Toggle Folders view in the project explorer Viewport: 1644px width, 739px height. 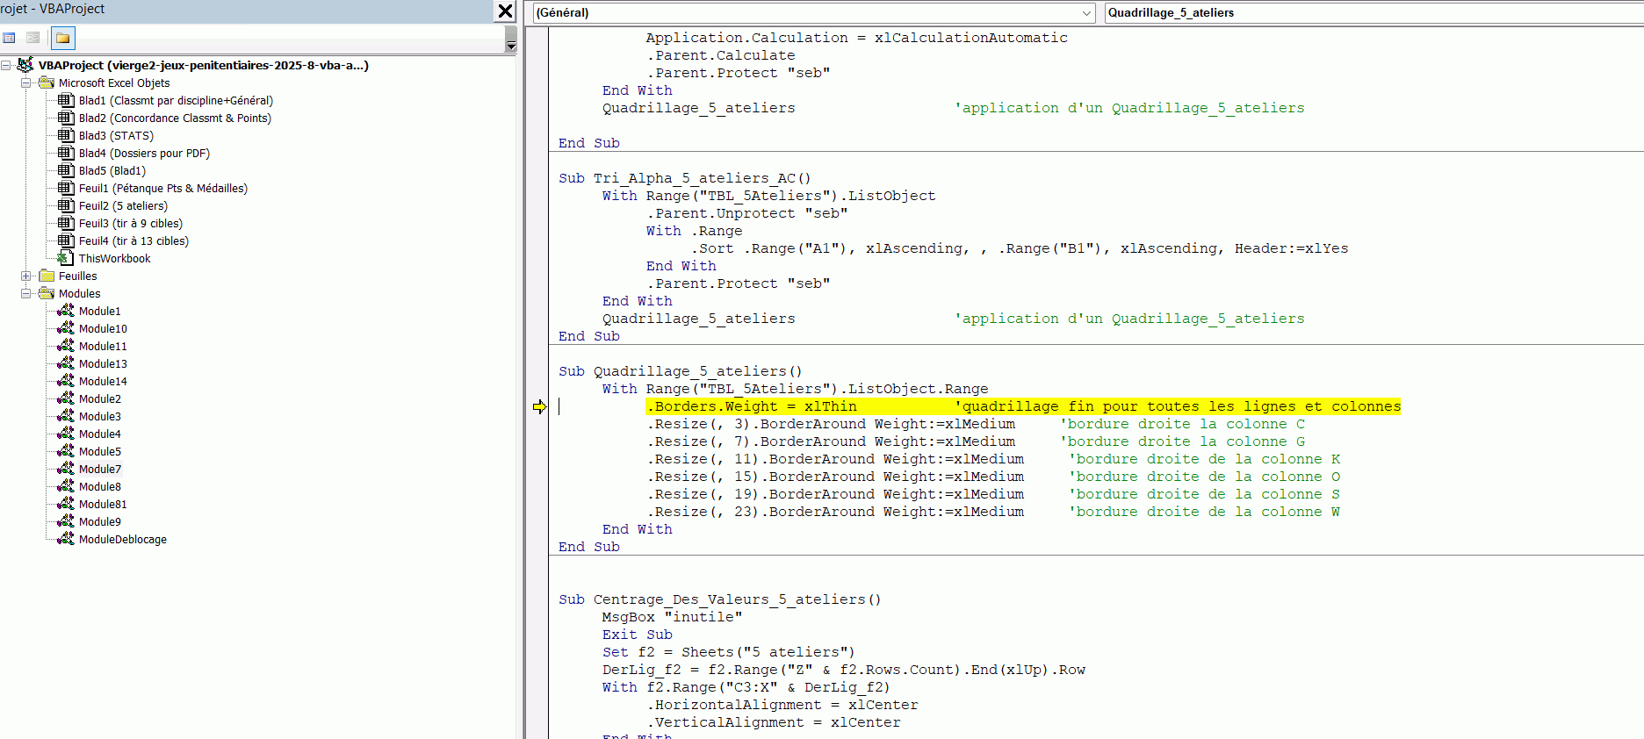click(x=63, y=38)
